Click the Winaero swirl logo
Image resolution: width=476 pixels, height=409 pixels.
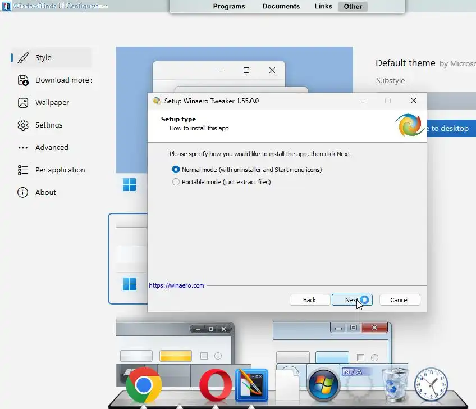pyautogui.click(x=410, y=125)
